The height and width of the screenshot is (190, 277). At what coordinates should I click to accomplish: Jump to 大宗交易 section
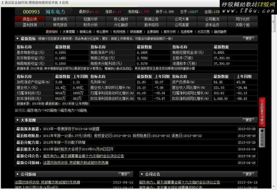[204, 32]
